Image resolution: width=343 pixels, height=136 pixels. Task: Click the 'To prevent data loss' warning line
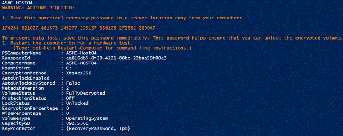[172, 38]
